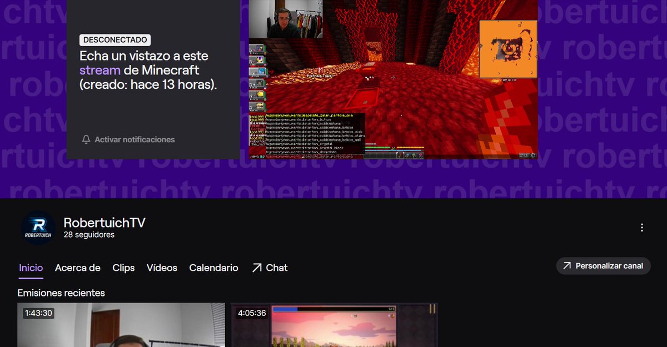Click the 28 seguidores text
Screen dimensions: 667x347
pyautogui.click(x=89, y=235)
